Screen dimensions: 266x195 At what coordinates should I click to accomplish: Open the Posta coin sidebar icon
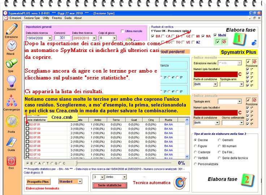pyautogui.click(x=12, y=121)
